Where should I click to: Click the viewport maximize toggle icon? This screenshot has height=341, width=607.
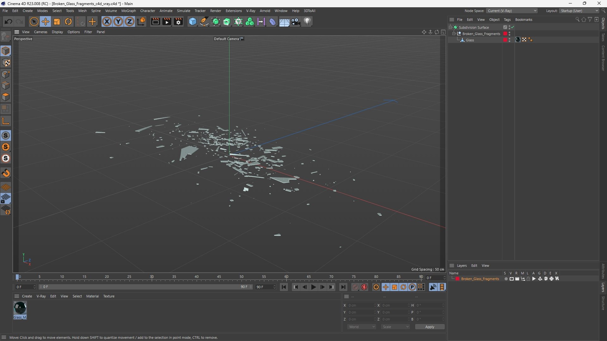pos(443,32)
